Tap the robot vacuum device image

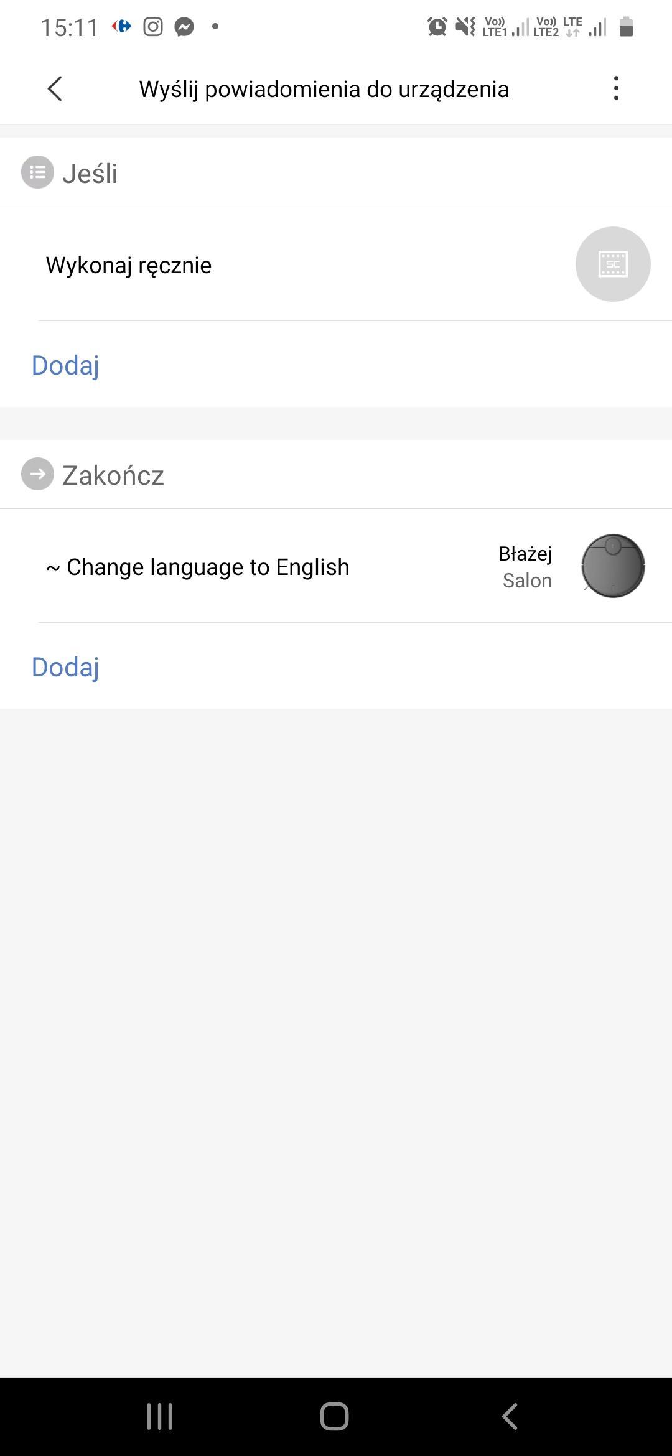click(613, 566)
